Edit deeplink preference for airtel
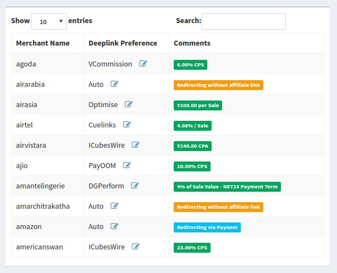The image size is (337, 273). pyautogui.click(x=127, y=125)
